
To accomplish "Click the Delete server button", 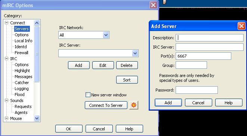I will click(x=127, y=65).
